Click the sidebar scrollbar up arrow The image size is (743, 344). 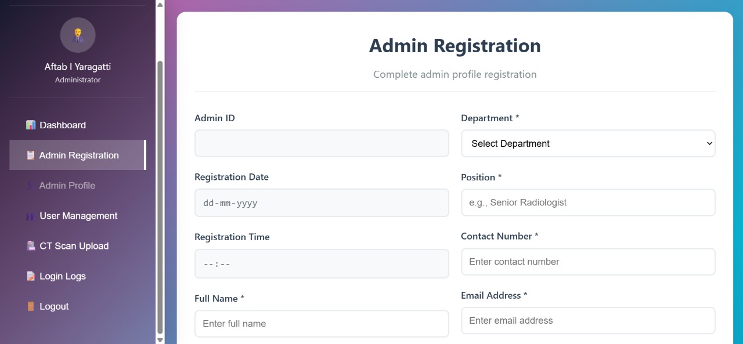pyautogui.click(x=160, y=5)
